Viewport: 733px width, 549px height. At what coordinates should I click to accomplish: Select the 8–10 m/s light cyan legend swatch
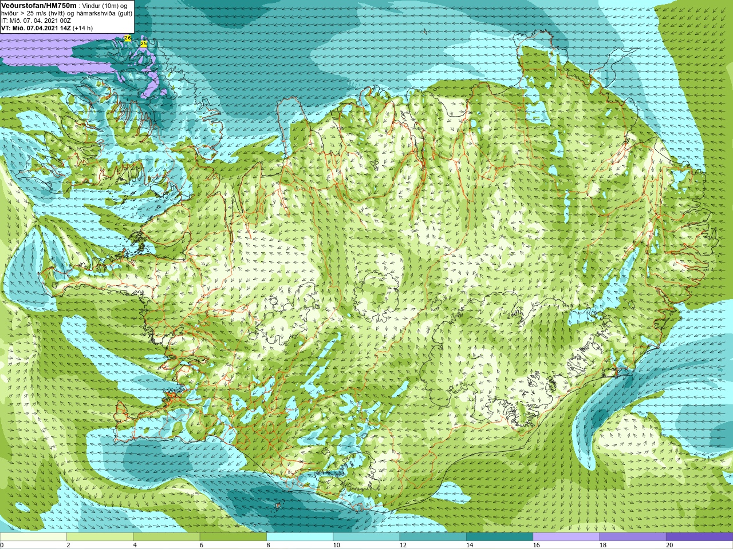coord(299,537)
